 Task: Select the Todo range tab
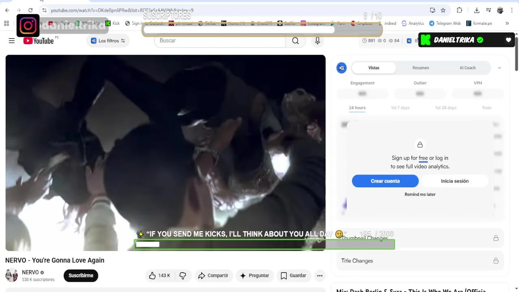tap(487, 108)
